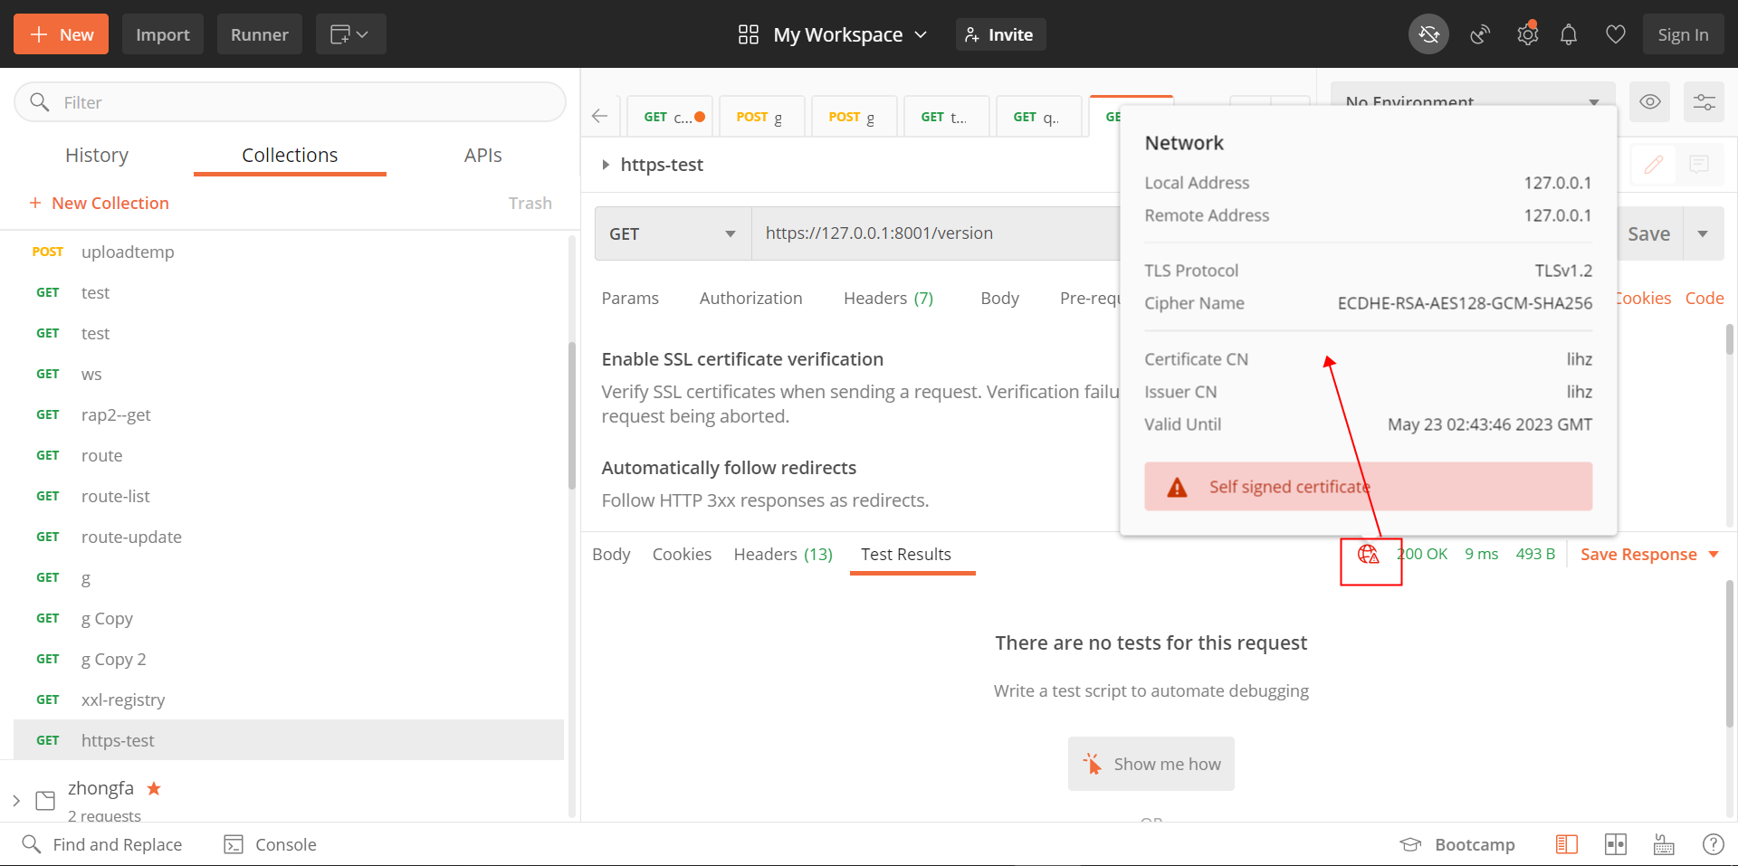Image resolution: width=1738 pixels, height=866 pixels.
Task: Open the capture requests satellite icon
Action: [x=1480, y=34]
